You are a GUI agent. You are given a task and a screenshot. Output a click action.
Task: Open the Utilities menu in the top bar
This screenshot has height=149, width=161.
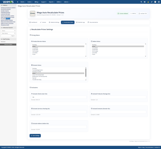click(x=59, y=2)
